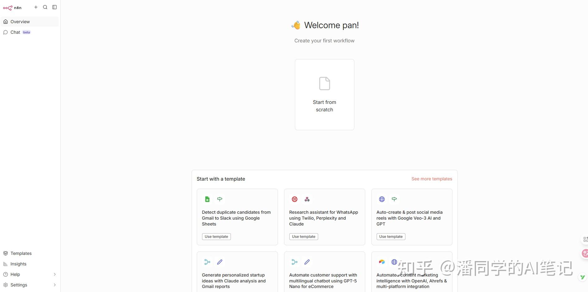Viewport: 588px width, 292px height.
Task: Use template for Auto-create social media reels
Action: pos(391,237)
